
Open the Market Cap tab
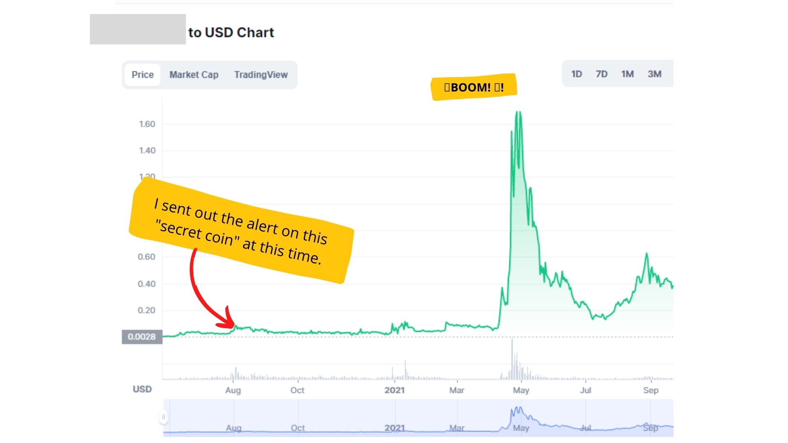[x=194, y=75]
